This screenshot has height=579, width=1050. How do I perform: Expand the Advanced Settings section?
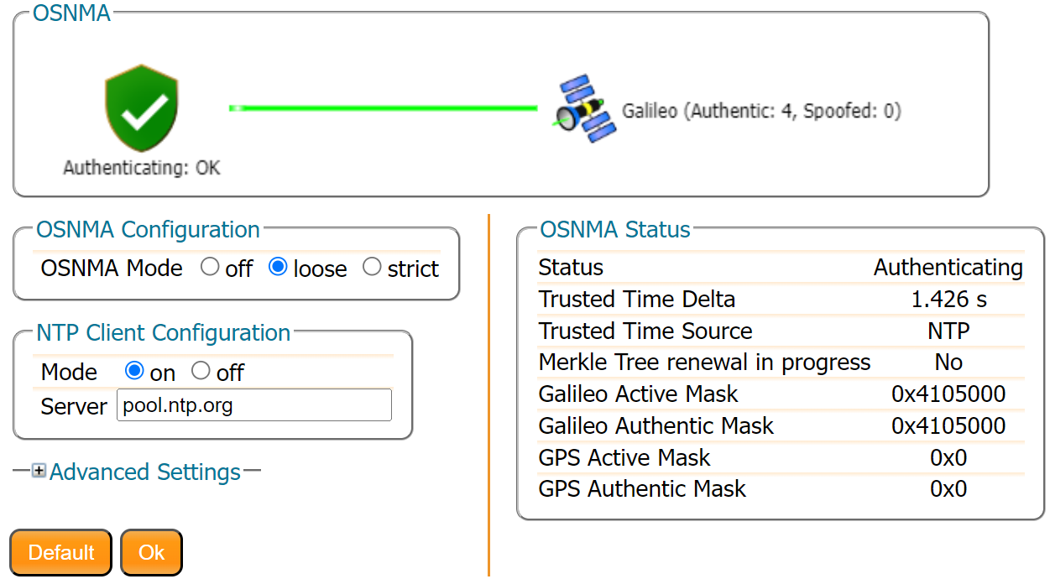point(144,472)
